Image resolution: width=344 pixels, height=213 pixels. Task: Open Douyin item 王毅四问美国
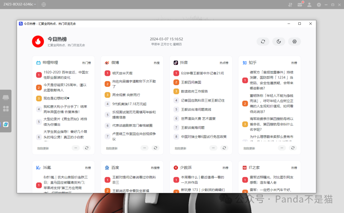click(x=191, y=82)
